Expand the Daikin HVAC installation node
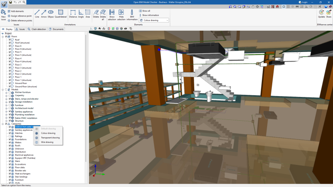The image size is (333, 187). click(6, 118)
